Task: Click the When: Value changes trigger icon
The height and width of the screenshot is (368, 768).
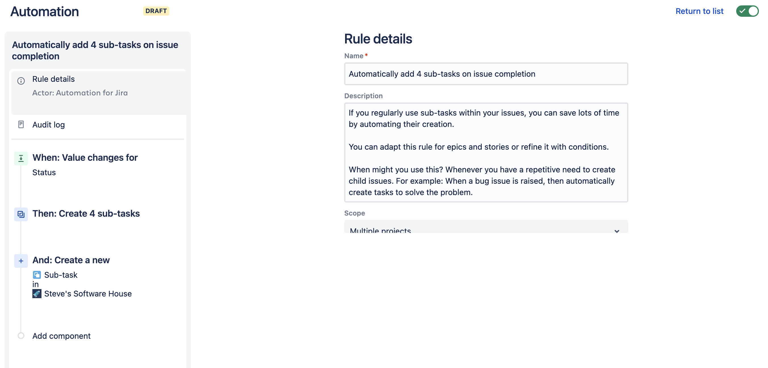Action: pos(21,158)
